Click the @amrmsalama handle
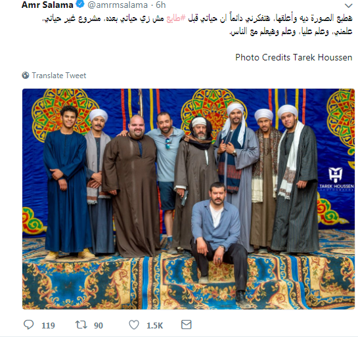The width and height of the screenshot is (358, 337). tap(118, 5)
